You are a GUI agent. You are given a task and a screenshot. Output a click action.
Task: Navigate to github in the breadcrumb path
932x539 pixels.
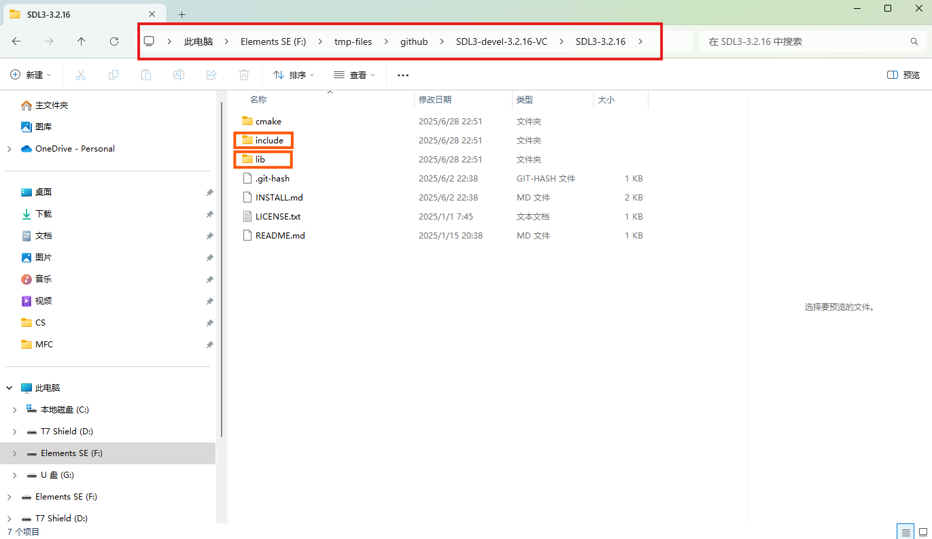pyautogui.click(x=414, y=41)
